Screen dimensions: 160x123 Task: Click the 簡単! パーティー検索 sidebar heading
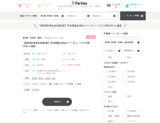tap(116, 33)
